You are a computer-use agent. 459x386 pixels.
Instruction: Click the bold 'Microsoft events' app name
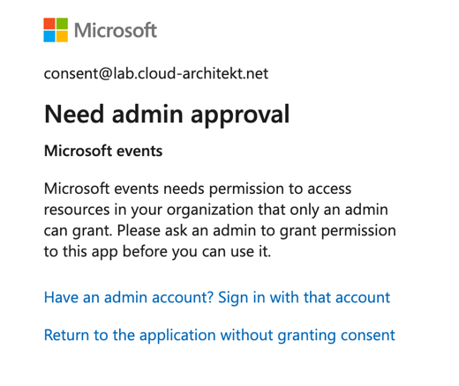tap(103, 151)
